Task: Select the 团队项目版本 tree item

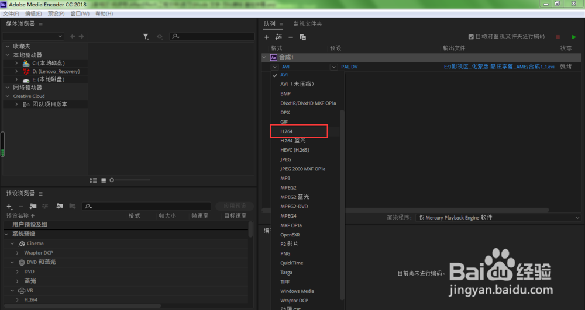Action: pyautogui.click(x=50, y=104)
